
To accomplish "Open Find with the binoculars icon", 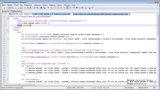I will tap(41, 8).
